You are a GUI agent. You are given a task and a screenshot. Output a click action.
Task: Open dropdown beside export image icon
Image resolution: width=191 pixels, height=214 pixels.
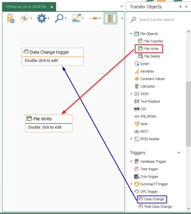[83, 18]
